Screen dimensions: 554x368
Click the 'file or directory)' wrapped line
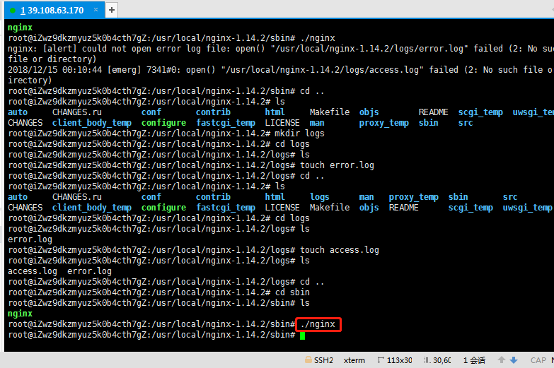click(x=52, y=59)
